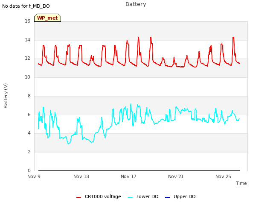This screenshot has width=273, height=205.
Task: Click the 2 y-axis tick label
Action: click(29, 152)
